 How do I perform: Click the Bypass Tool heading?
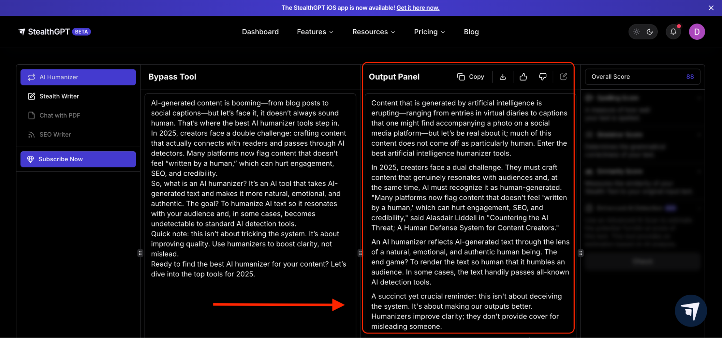point(172,77)
